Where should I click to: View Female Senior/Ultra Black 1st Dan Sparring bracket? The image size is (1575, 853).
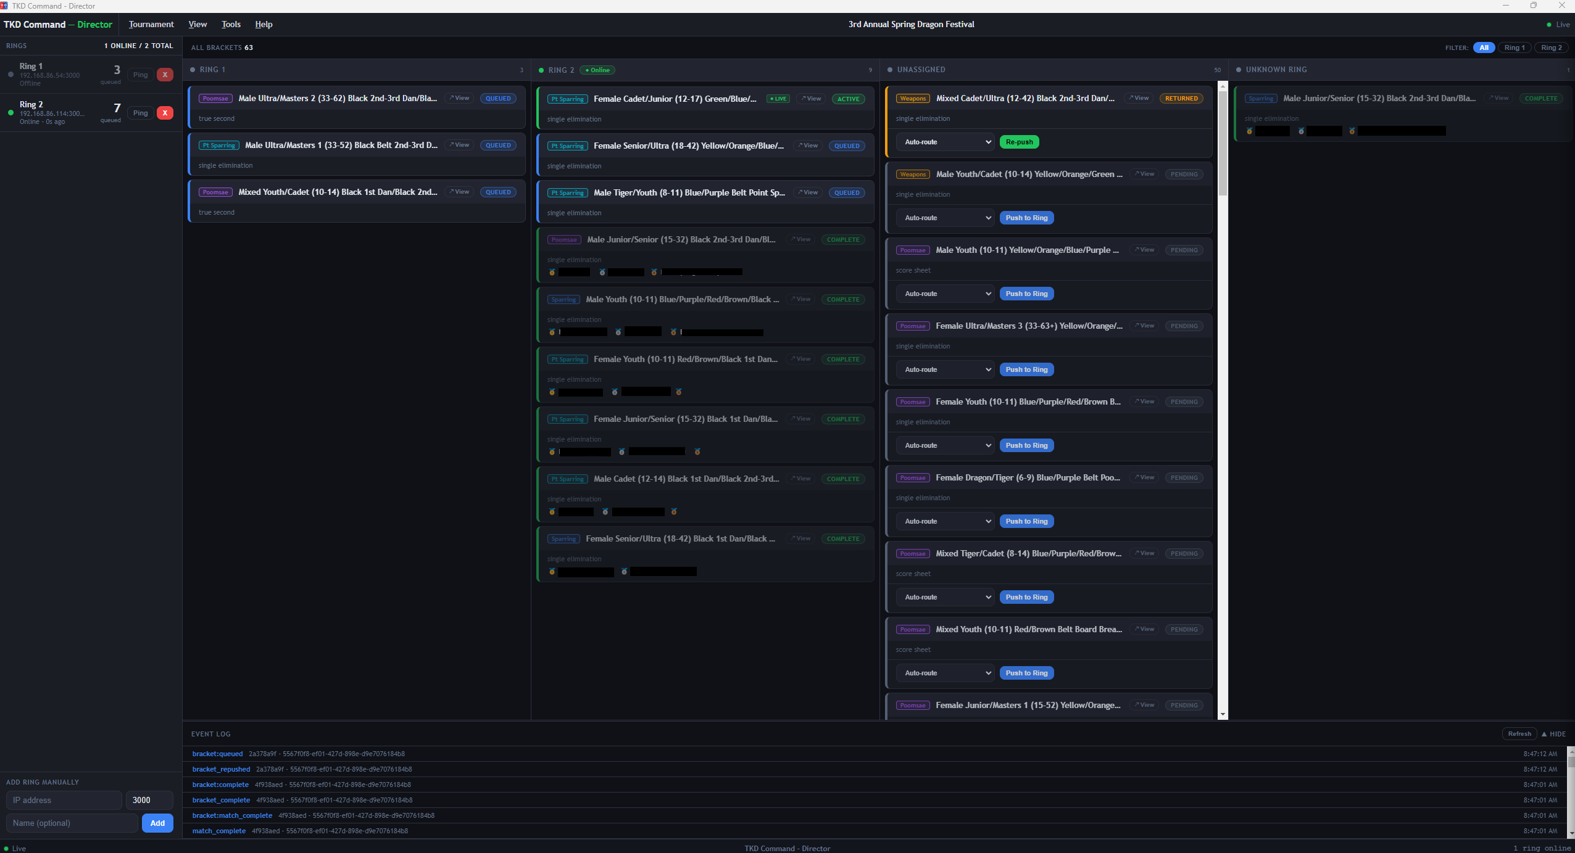(x=800, y=538)
